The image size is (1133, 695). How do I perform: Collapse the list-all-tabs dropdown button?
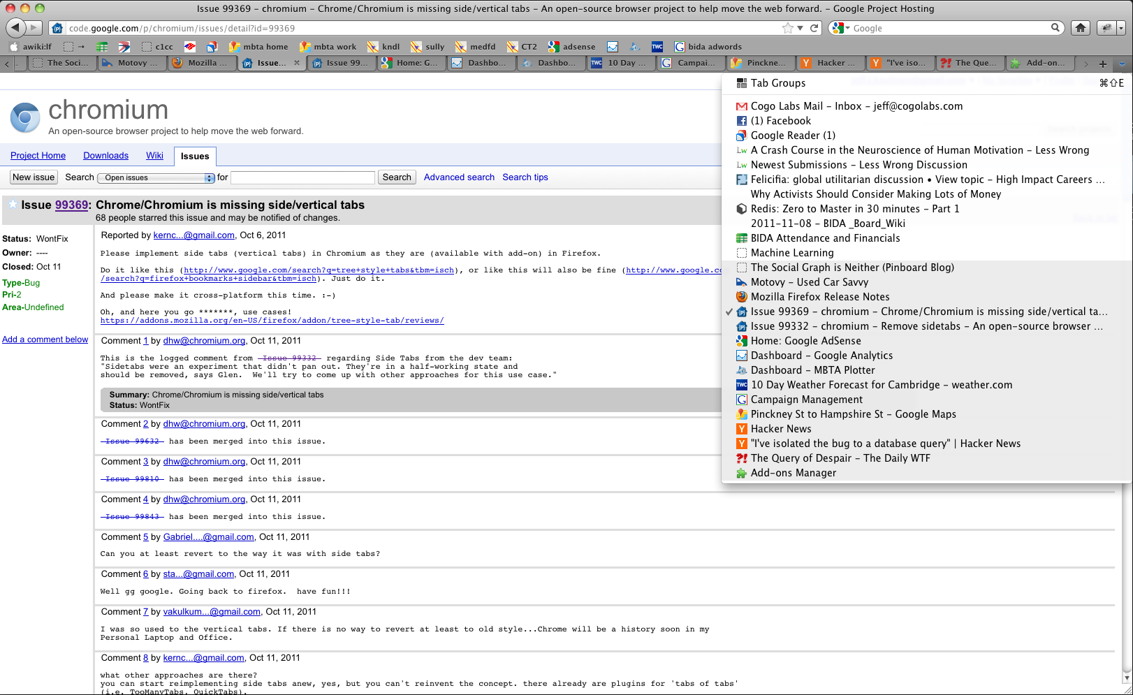(1122, 64)
